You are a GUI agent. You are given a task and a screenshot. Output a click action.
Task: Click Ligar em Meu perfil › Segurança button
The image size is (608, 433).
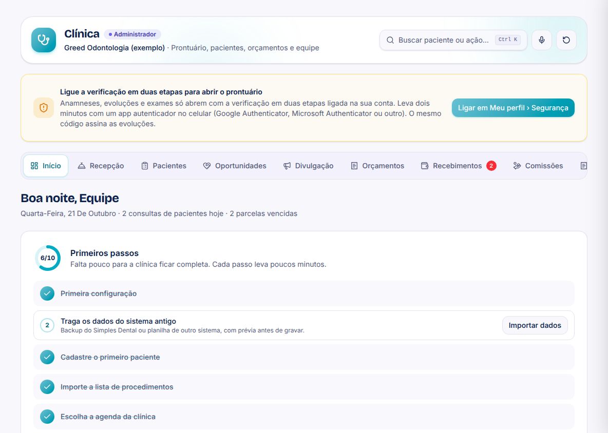513,108
